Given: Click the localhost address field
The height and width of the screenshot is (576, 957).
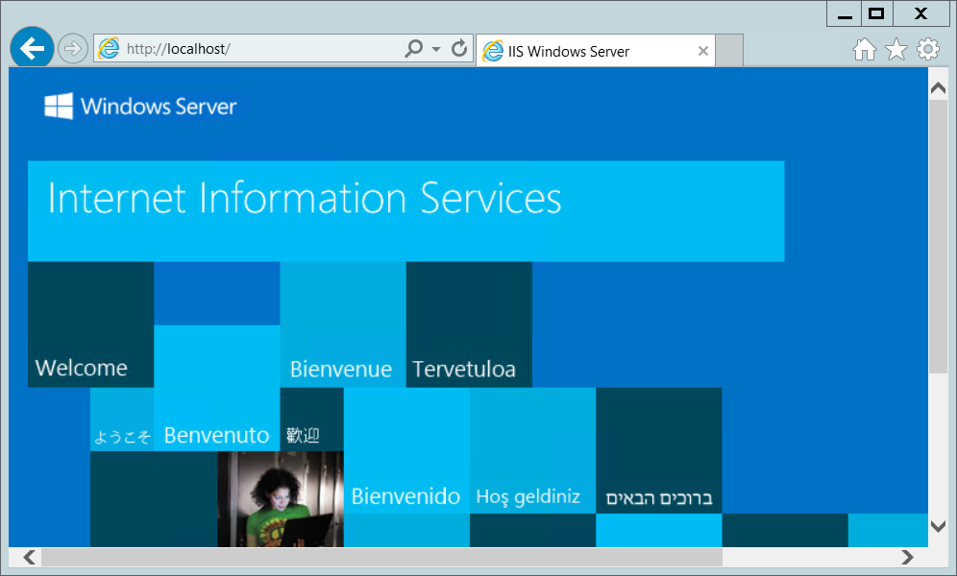Looking at the screenshot, I should pos(259,49).
